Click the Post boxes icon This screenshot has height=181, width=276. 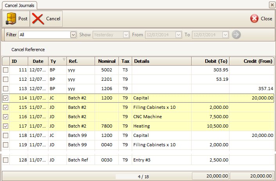pyautogui.click(x=11, y=18)
